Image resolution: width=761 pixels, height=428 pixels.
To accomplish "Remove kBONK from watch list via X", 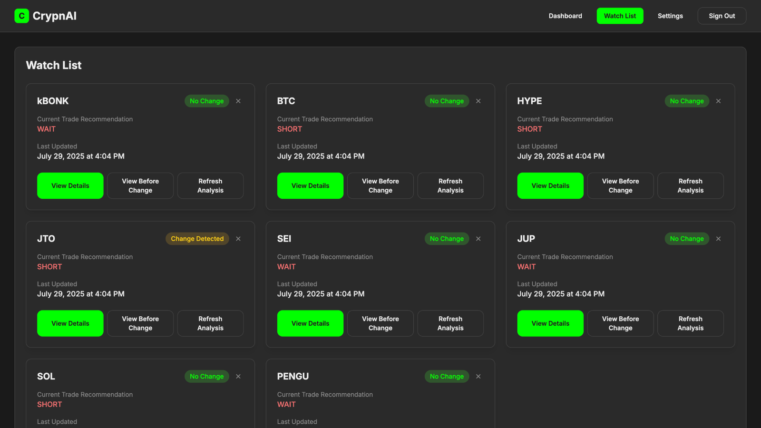I will pos(238,101).
